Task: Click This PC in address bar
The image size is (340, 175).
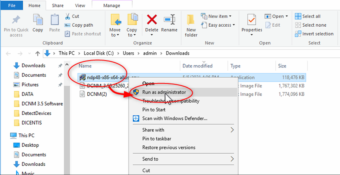Action: point(67,53)
